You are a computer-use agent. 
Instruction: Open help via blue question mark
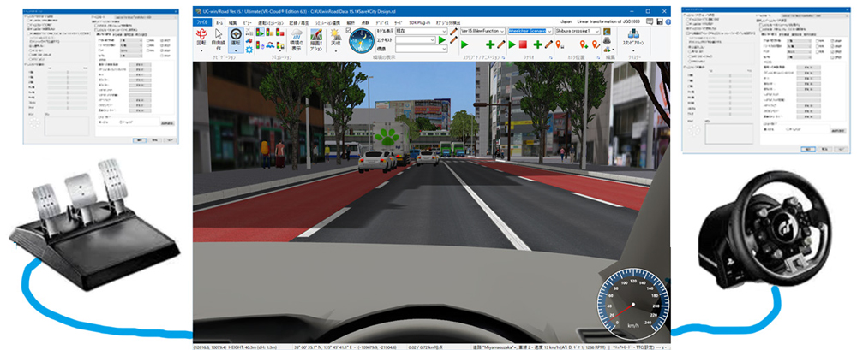coord(668,22)
